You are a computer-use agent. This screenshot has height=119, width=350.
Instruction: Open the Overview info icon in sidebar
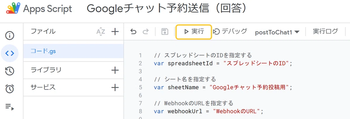(10, 36)
